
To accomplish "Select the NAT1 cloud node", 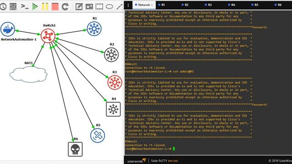I will click(x=28, y=74).
